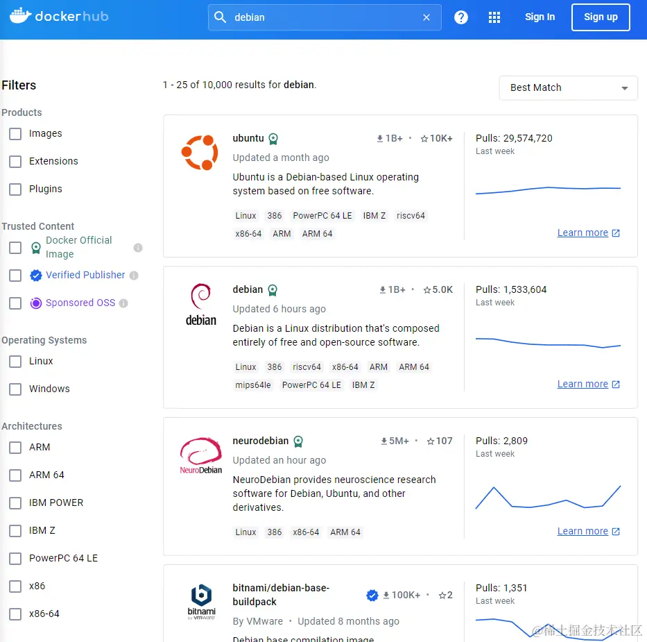Tick the x86-64 architecture checkbox
Screen dimensions: 647x642
15,614
